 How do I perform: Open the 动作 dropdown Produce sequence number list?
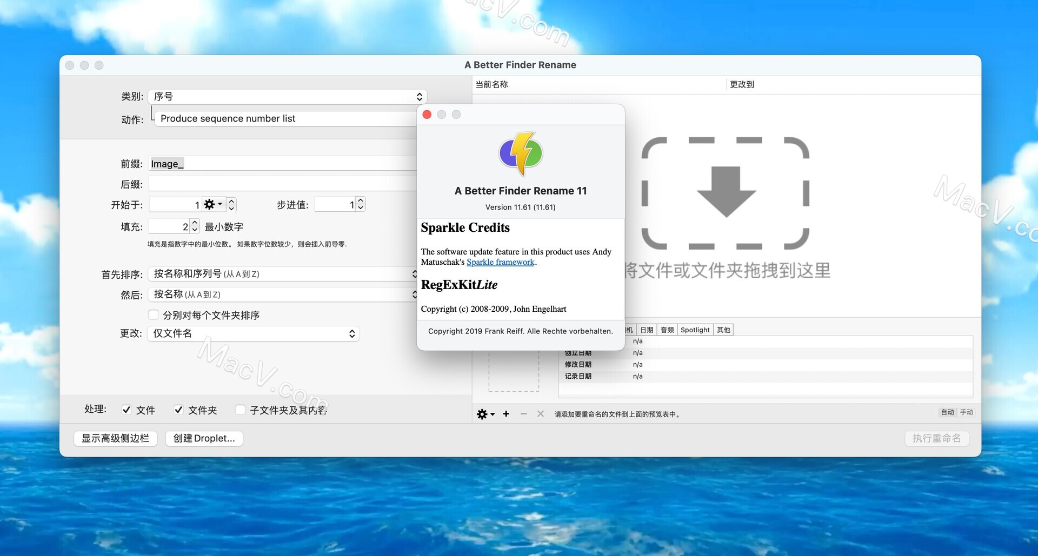[287, 118]
